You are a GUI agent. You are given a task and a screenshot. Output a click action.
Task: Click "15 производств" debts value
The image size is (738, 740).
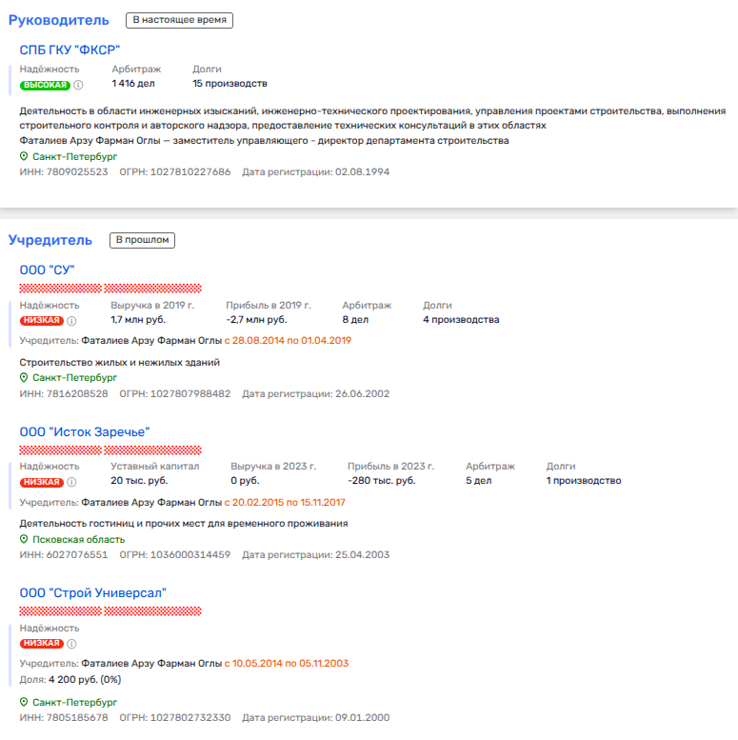point(229,84)
